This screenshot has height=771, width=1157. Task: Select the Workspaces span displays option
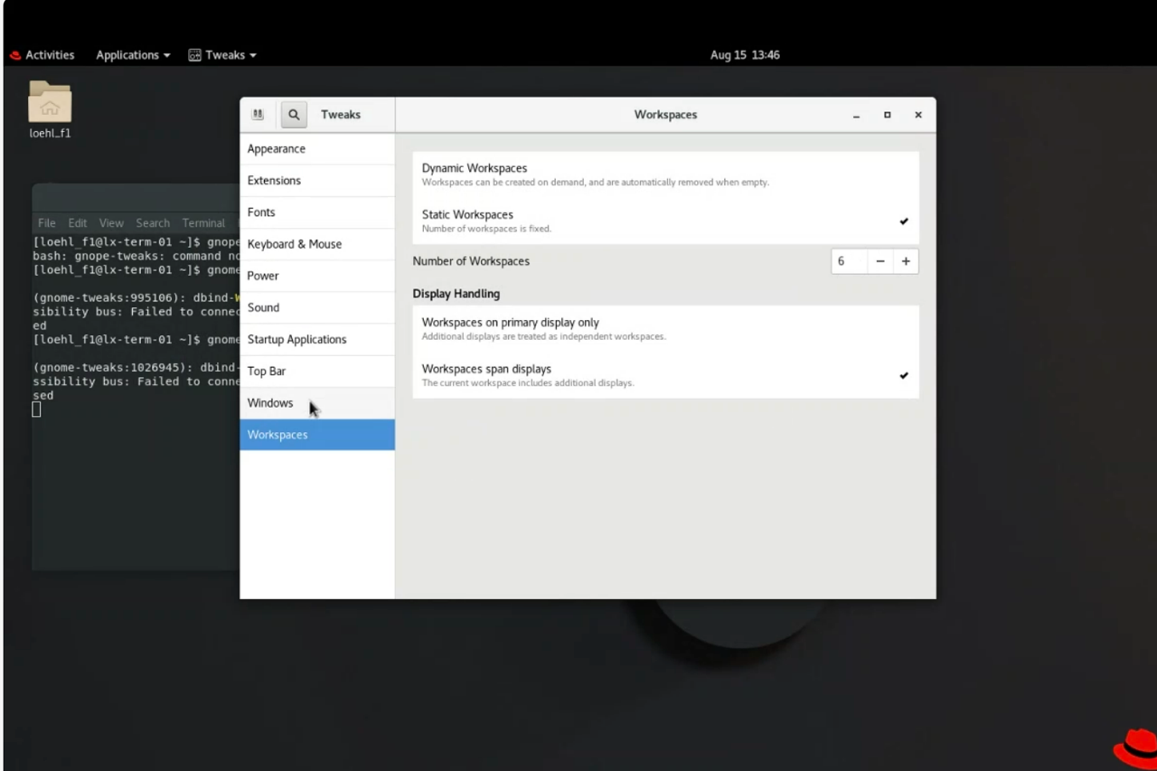(x=665, y=375)
